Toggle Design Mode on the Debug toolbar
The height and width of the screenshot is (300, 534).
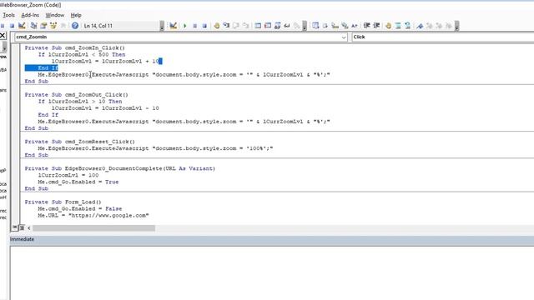(x=173, y=26)
